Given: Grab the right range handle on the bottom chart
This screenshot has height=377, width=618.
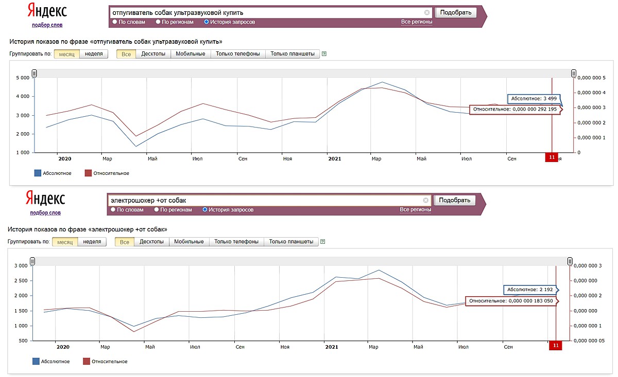Looking at the screenshot, I should [570, 261].
